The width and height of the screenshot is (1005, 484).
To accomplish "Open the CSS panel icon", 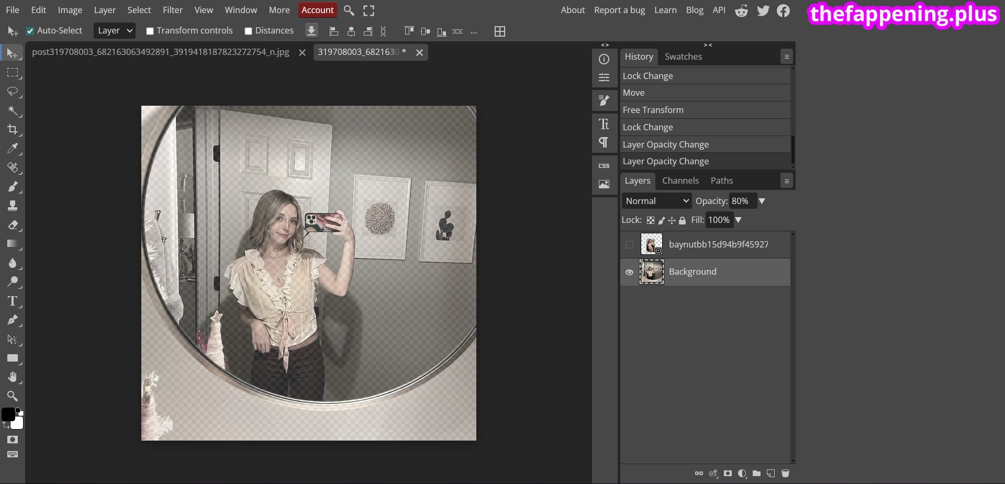I will click(x=604, y=166).
